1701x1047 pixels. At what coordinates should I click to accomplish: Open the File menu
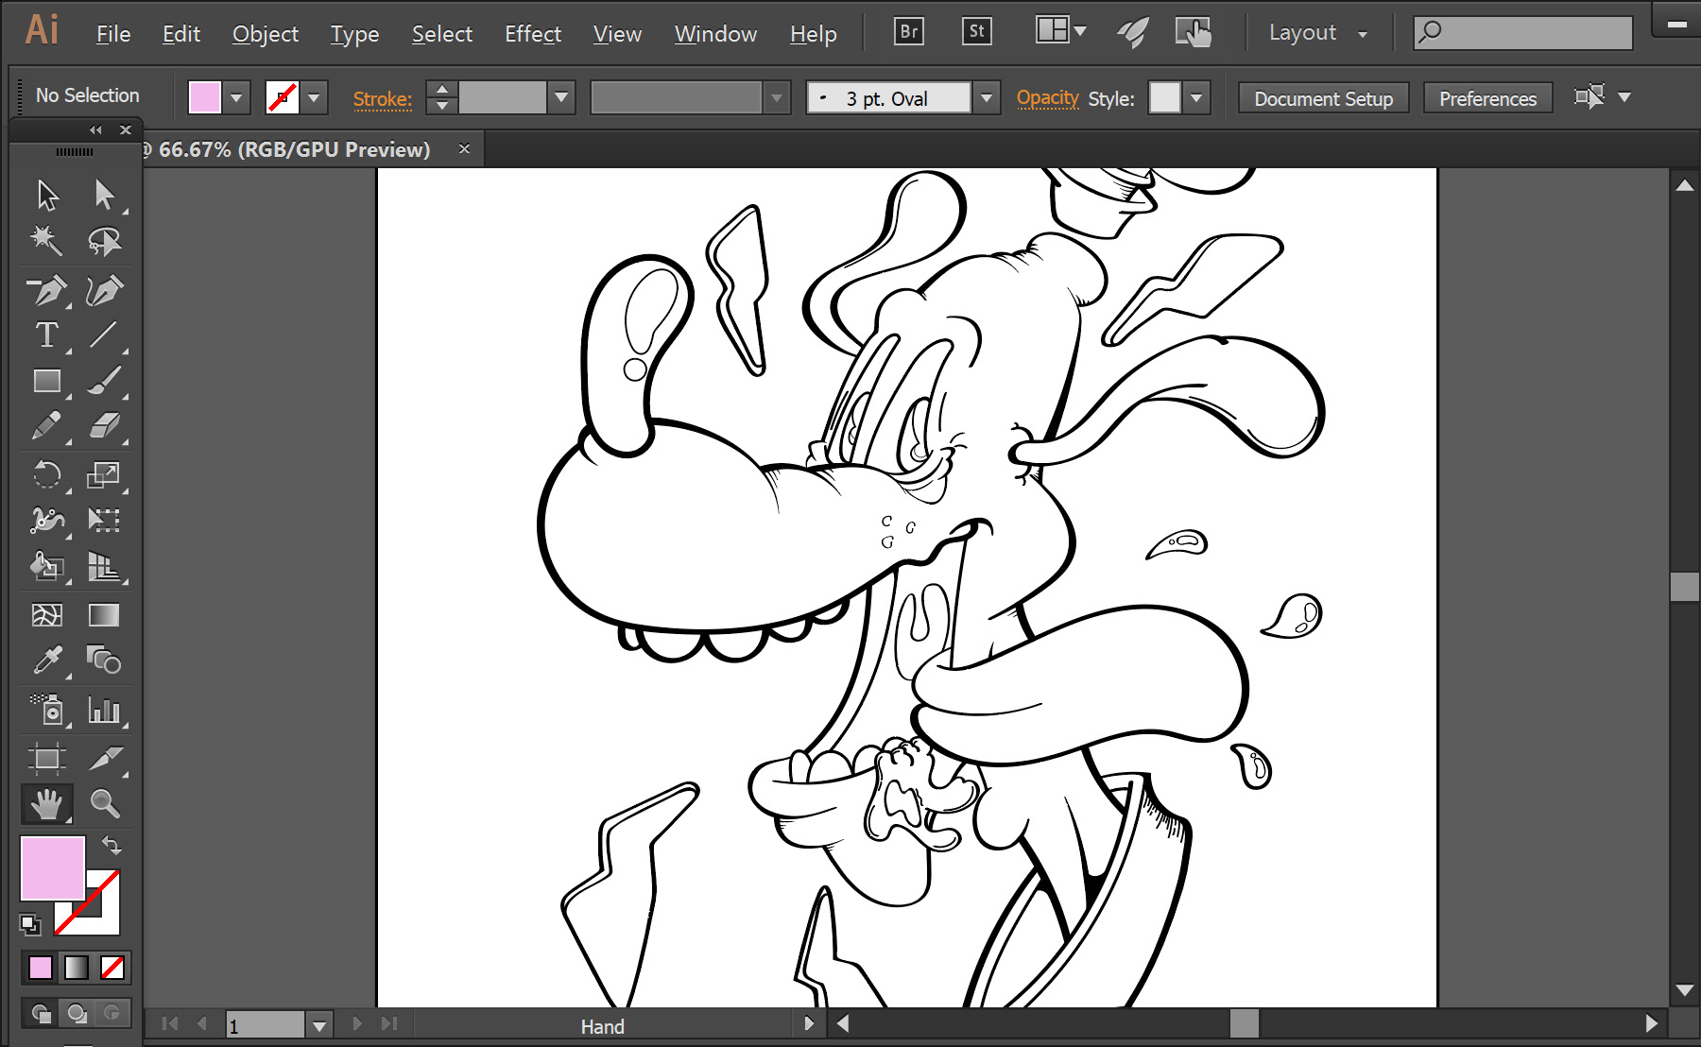[113, 34]
